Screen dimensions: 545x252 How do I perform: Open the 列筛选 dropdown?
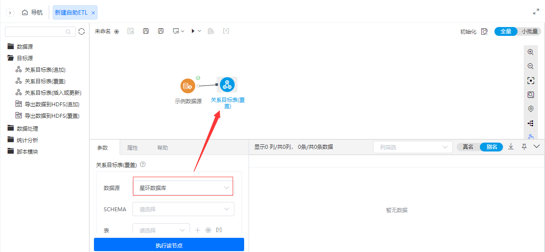coord(413,147)
